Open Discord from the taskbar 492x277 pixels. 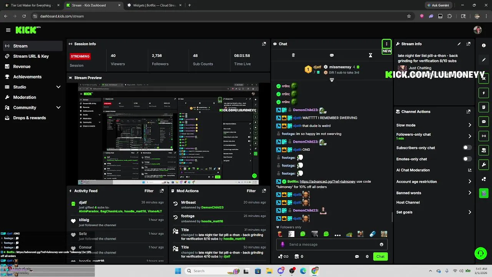click(x=281, y=271)
